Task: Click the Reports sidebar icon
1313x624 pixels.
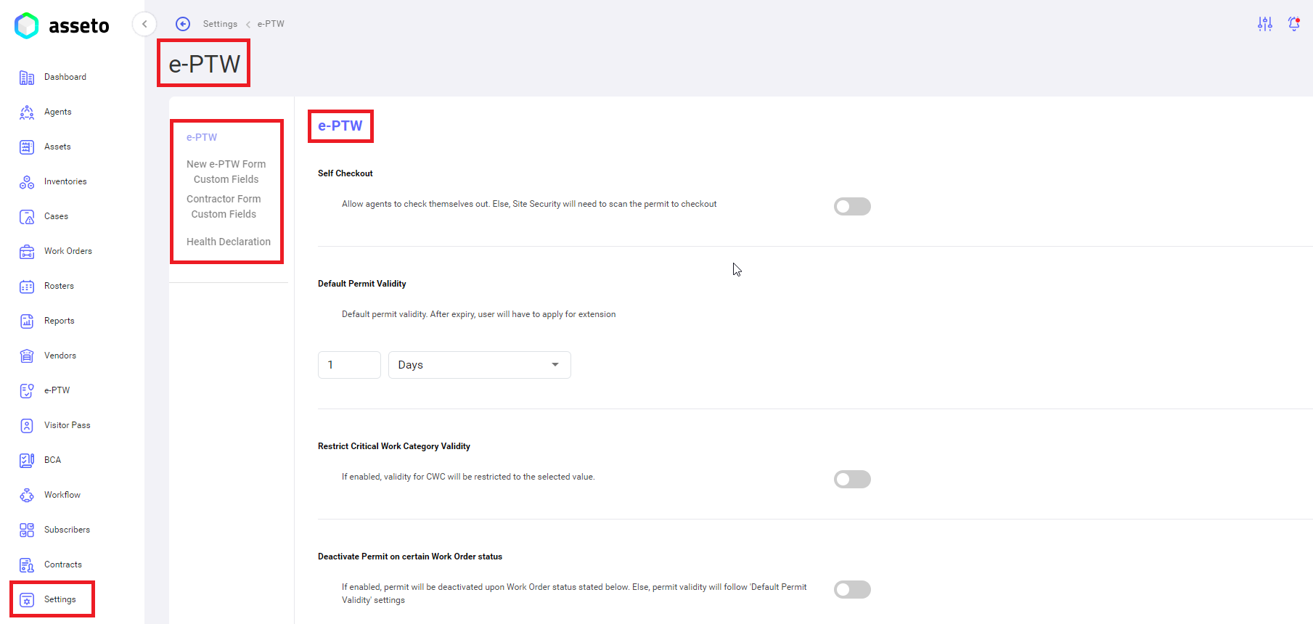Action: click(x=27, y=321)
